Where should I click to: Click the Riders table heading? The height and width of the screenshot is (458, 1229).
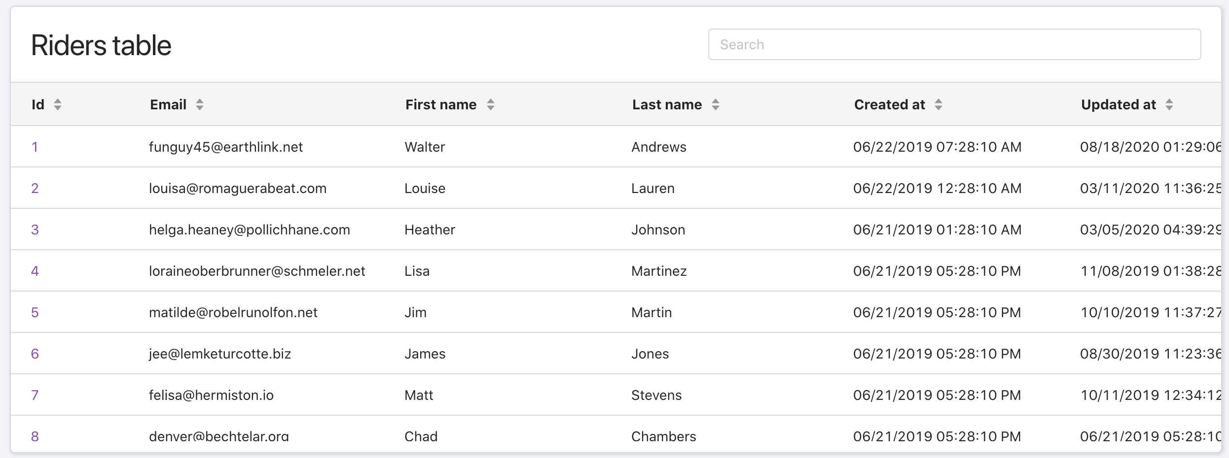click(x=101, y=45)
